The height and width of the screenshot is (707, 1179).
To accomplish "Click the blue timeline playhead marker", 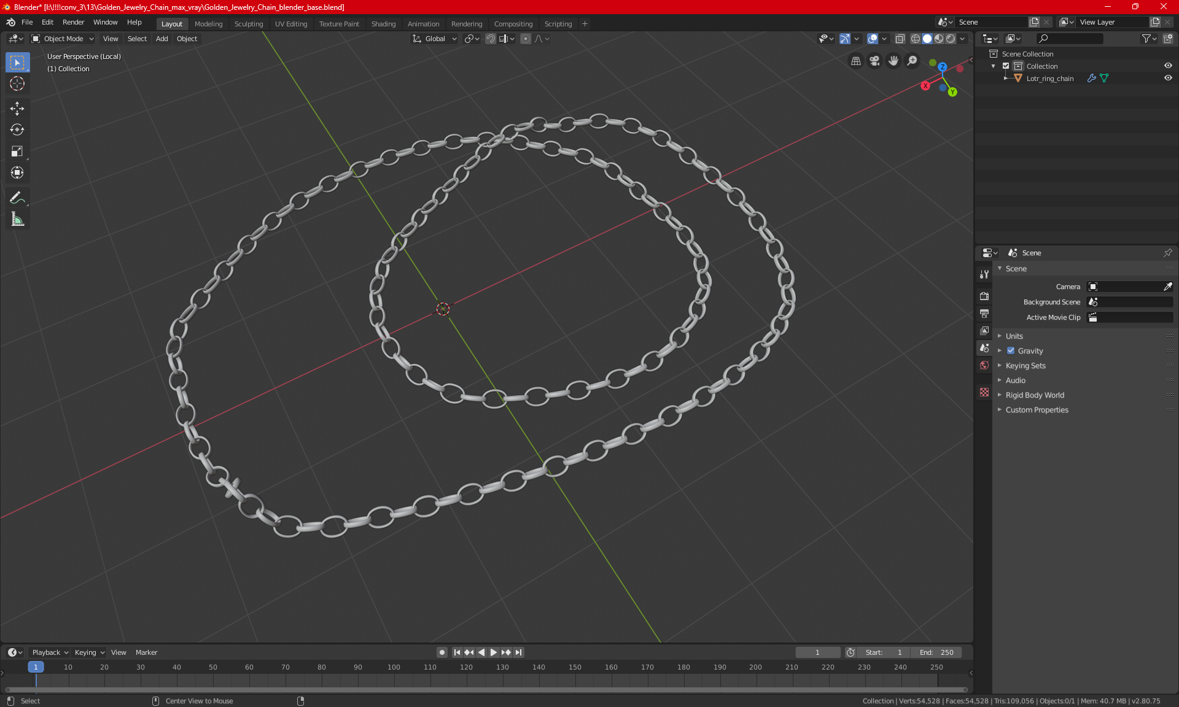I will click(x=36, y=667).
